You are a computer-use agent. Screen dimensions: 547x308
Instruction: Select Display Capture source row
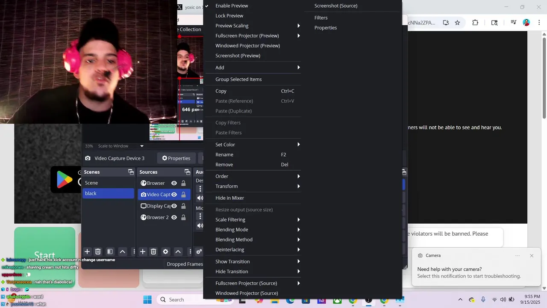coord(164,206)
